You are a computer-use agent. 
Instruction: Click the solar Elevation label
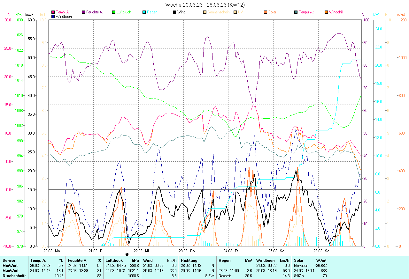click(x=301, y=266)
